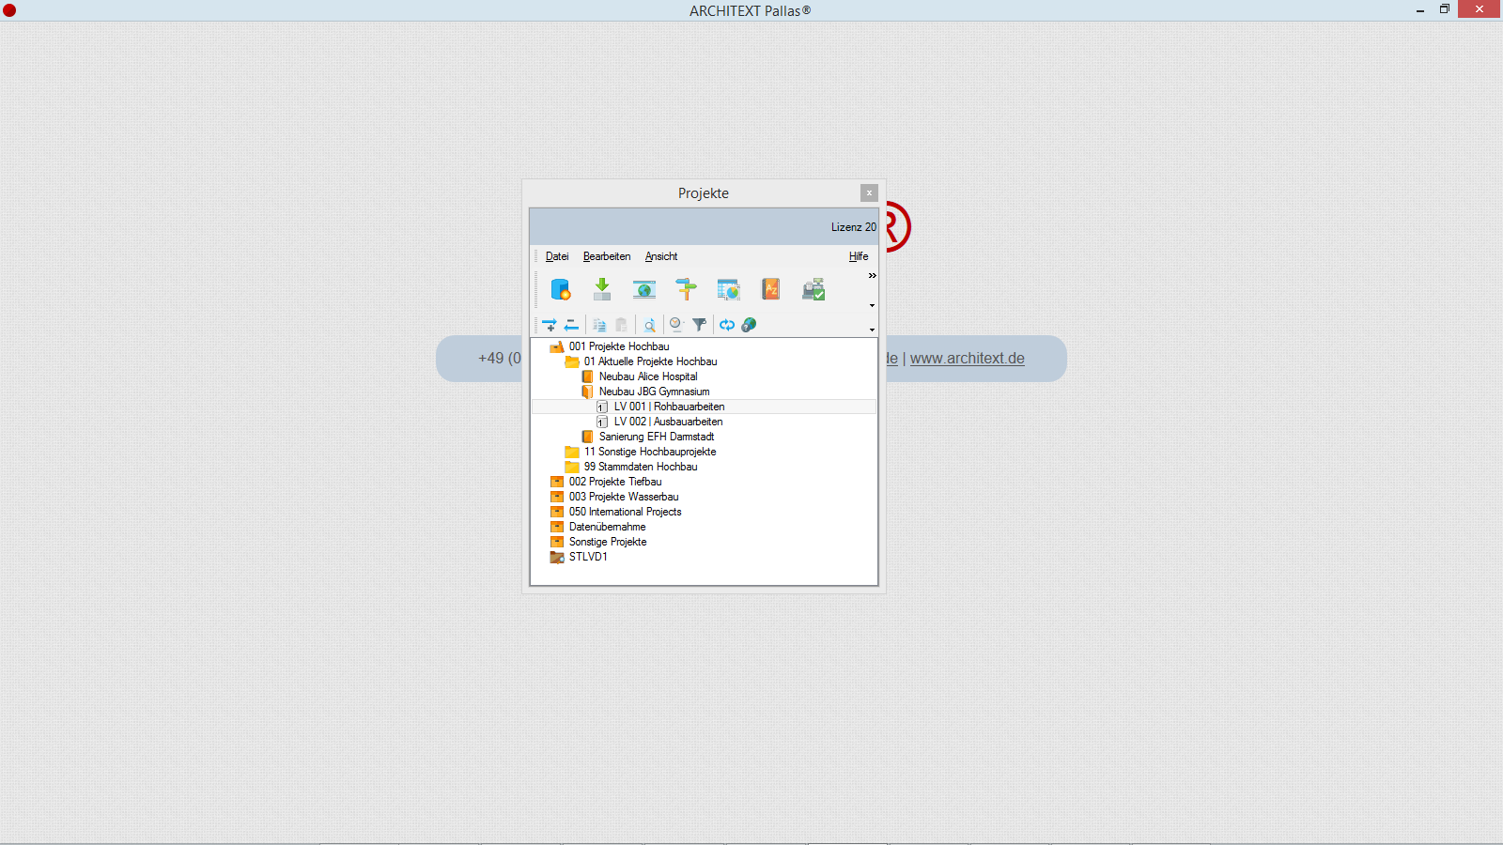Viewport: 1503px width, 845px height.
Task: Click the globe with question mark icon
Action: (x=749, y=325)
